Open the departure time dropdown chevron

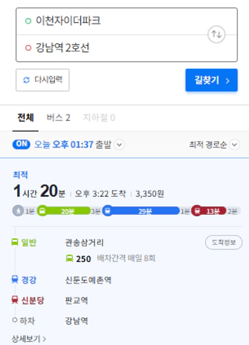click(120, 145)
